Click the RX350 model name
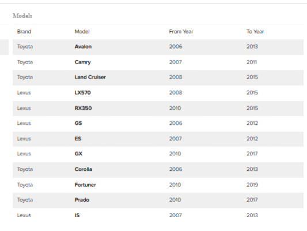This screenshot has height=231, width=307. pyautogui.click(x=83, y=108)
